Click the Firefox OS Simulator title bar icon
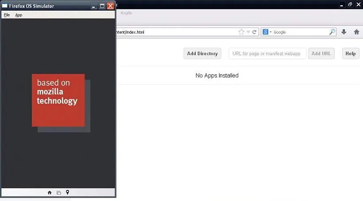This screenshot has width=363, height=201. 4,6
